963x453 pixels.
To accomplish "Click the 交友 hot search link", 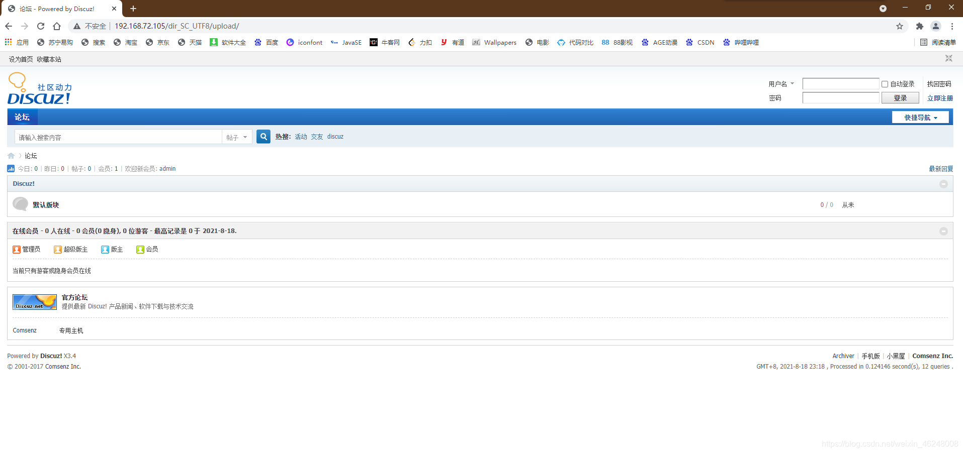I will 317,137.
